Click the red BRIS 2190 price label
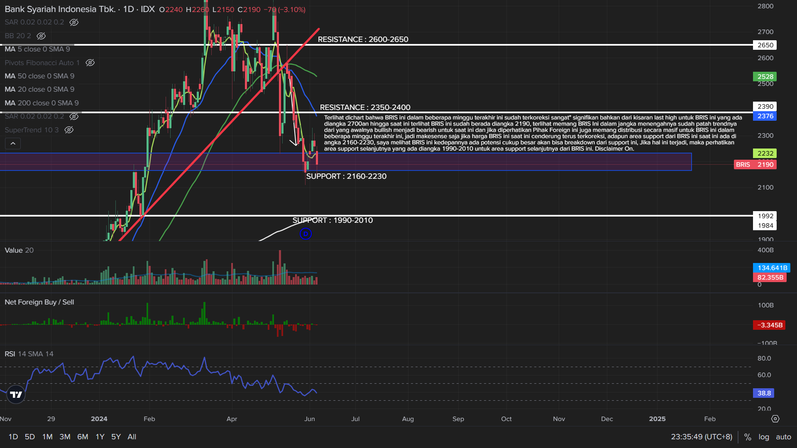Image resolution: width=797 pixels, height=448 pixels. [755, 165]
